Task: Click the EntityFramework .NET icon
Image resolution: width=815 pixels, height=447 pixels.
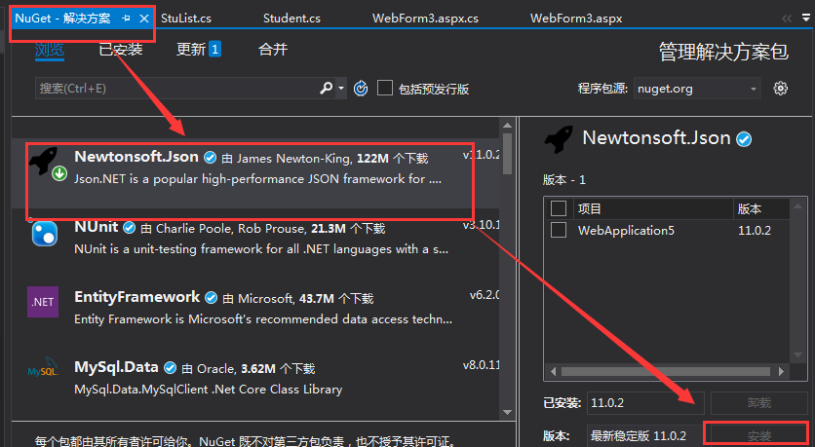Action: point(43,302)
